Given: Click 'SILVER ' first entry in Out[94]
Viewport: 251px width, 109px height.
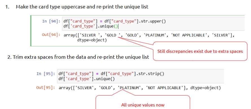Looking at the screenshot, I should pyautogui.click(x=90, y=35).
